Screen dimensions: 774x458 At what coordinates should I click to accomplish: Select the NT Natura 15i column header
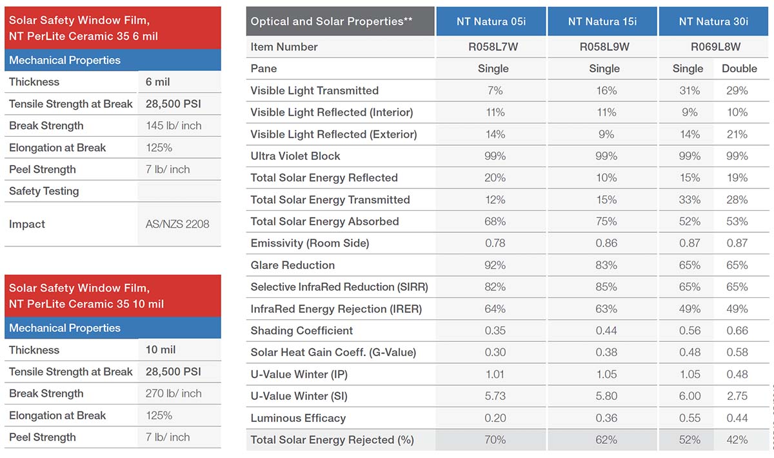[602, 21]
